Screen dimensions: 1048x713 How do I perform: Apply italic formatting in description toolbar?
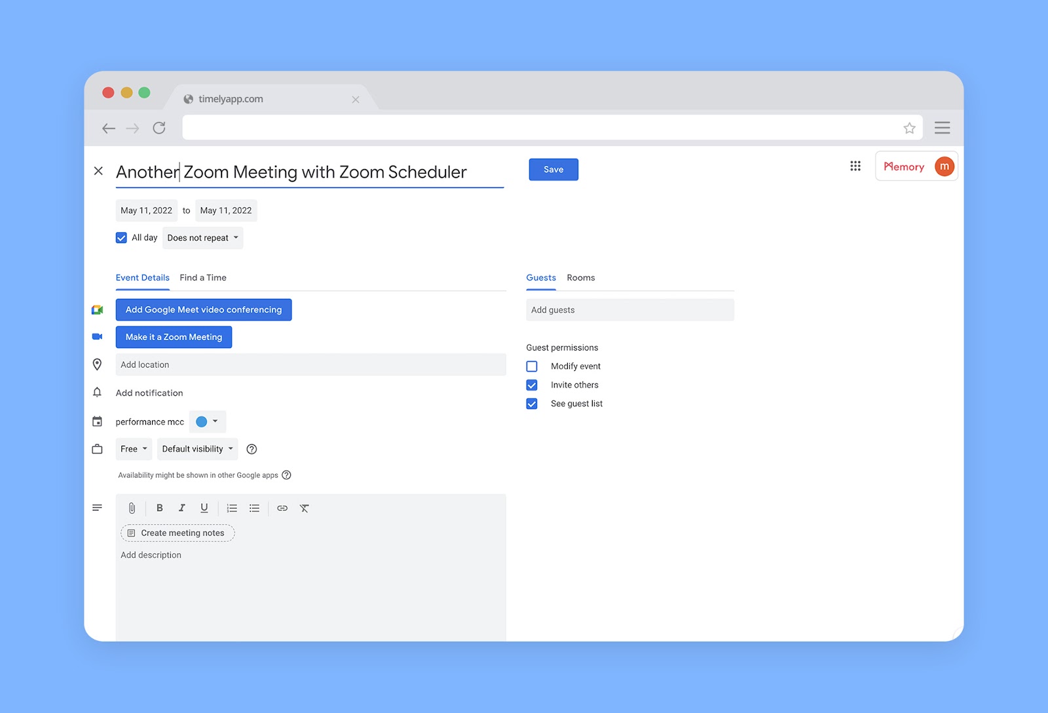[x=182, y=508]
